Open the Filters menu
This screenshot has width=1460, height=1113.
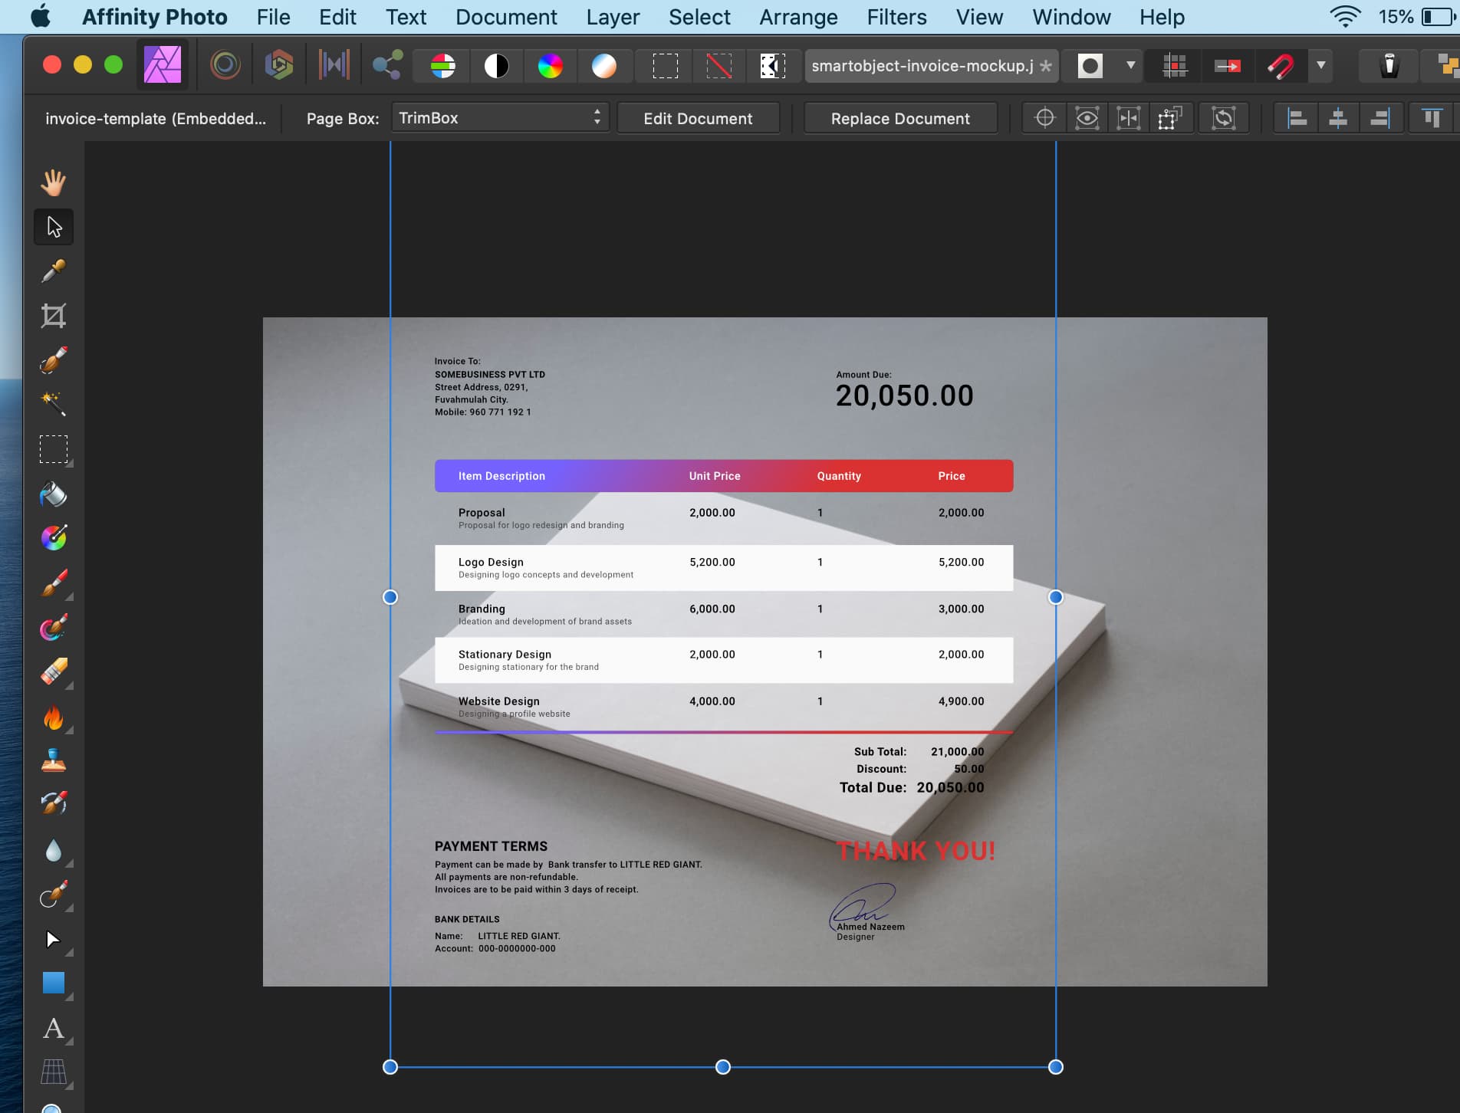(x=896, y=17)
